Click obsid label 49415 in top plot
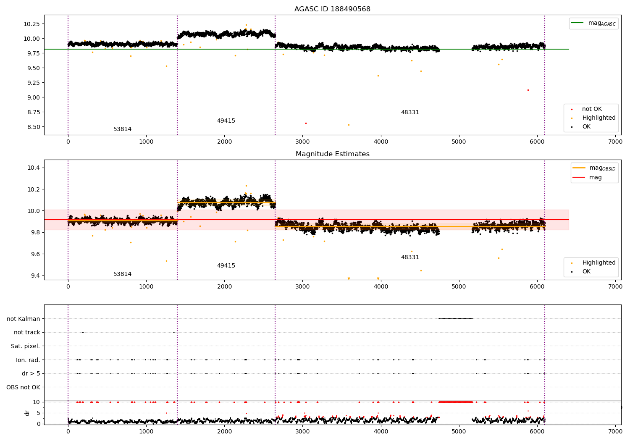The width and height of the screenshot is (630, 441). click(226, 121)
